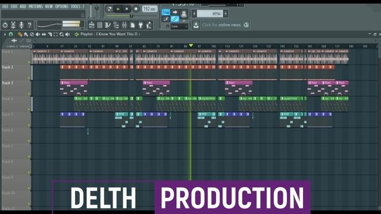
Task: Select the playlist Slice tool
Action: click(50, 34)
